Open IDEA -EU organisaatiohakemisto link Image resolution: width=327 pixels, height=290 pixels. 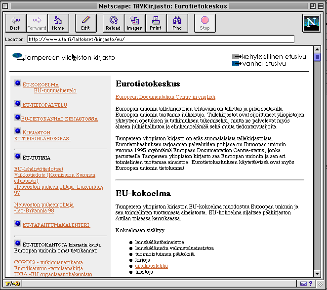[x=53, y=274]
